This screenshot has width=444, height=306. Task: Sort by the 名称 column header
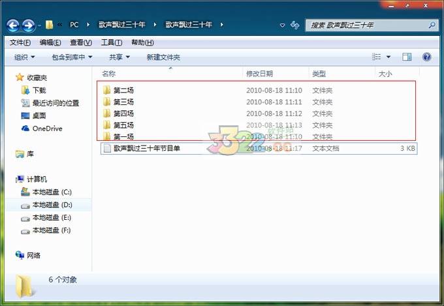tap(109, 74)
